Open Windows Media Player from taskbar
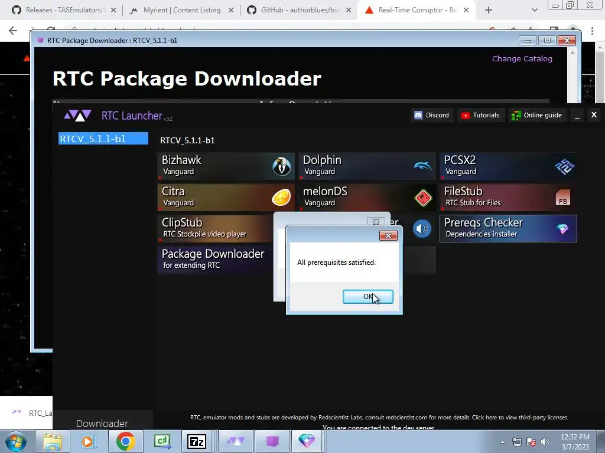Viewport: 605px width, 453px height. pyautogui.click(x=88, y=441)
